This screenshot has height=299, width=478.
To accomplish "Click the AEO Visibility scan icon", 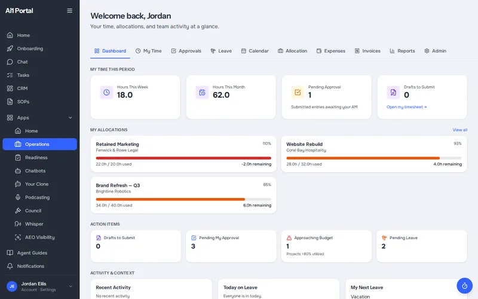I will pos(18,237).
